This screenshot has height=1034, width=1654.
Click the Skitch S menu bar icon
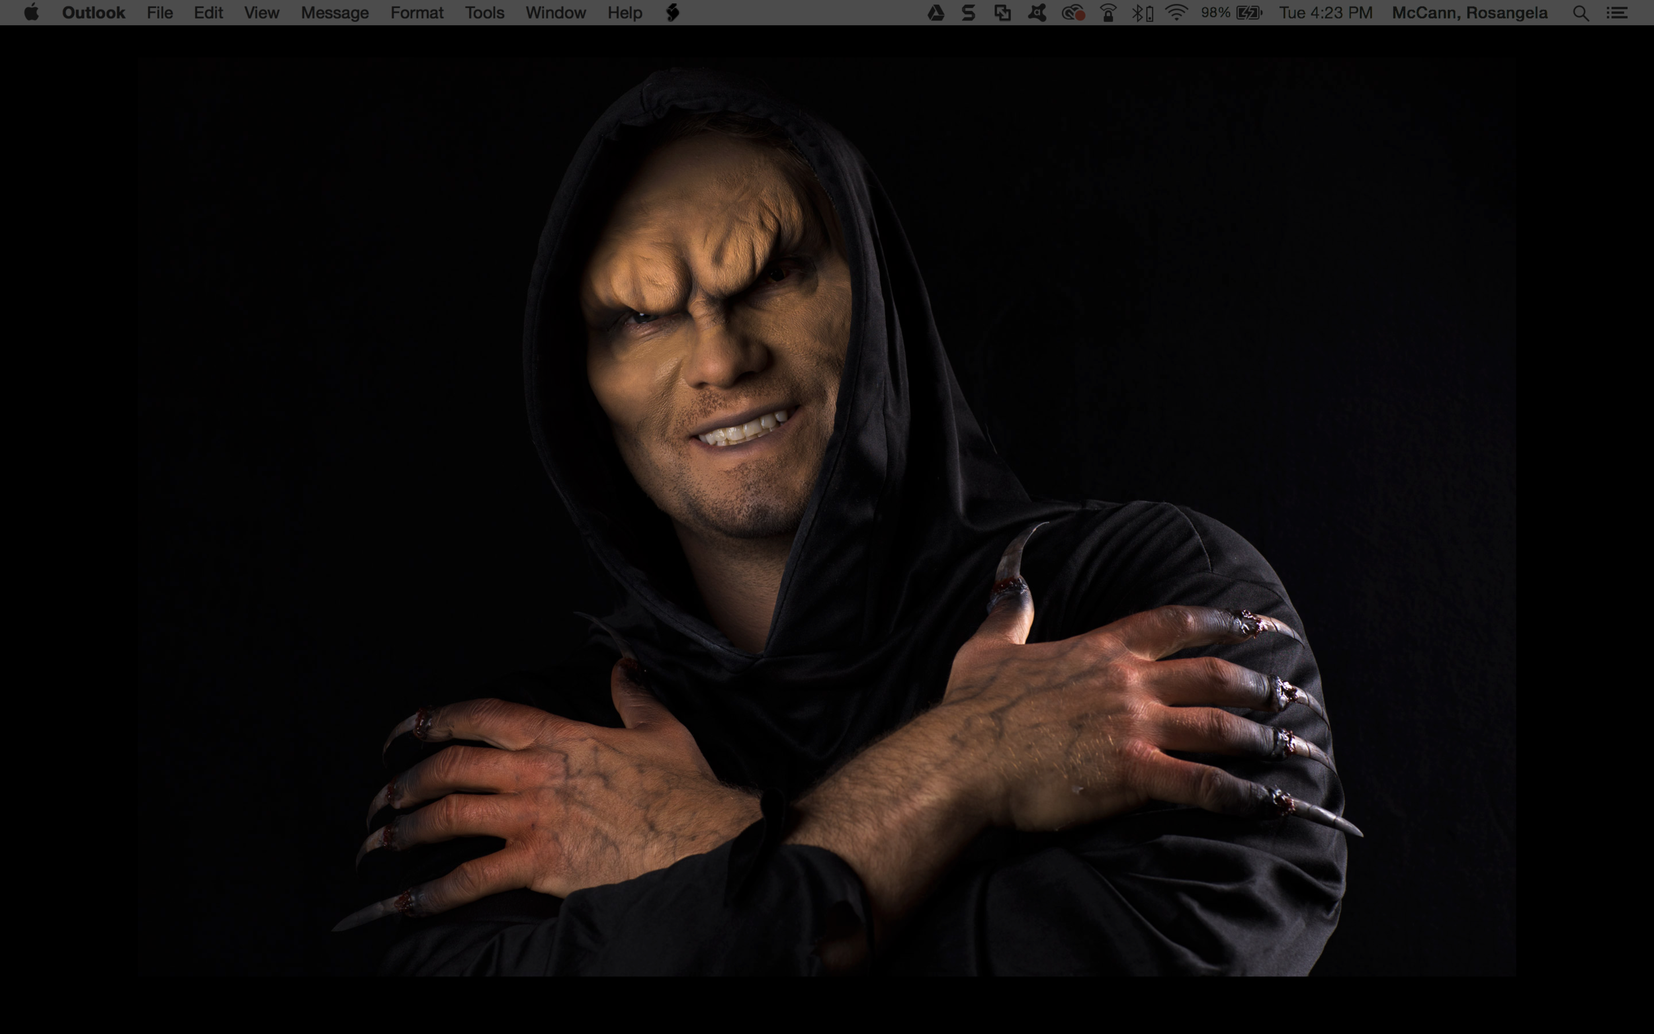968,13
